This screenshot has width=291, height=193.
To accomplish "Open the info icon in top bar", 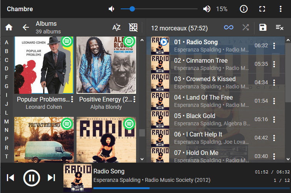I will click(243, 9).
